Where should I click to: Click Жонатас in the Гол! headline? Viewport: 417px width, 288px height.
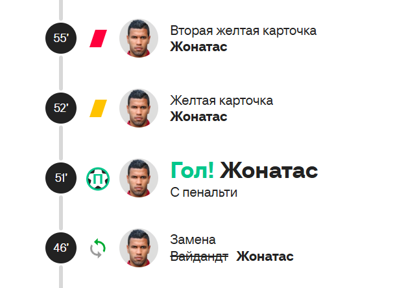click(269, 171)
